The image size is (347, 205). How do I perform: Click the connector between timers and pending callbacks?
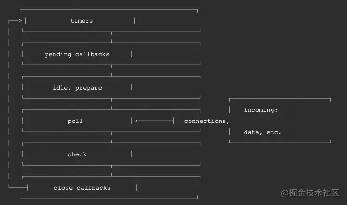tap(111, 37)
